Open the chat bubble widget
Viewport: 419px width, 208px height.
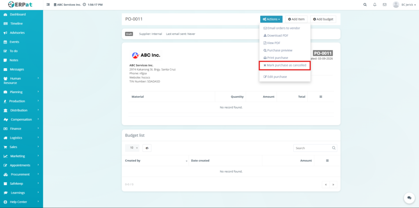pyautogui.click(x=409, y=198)
